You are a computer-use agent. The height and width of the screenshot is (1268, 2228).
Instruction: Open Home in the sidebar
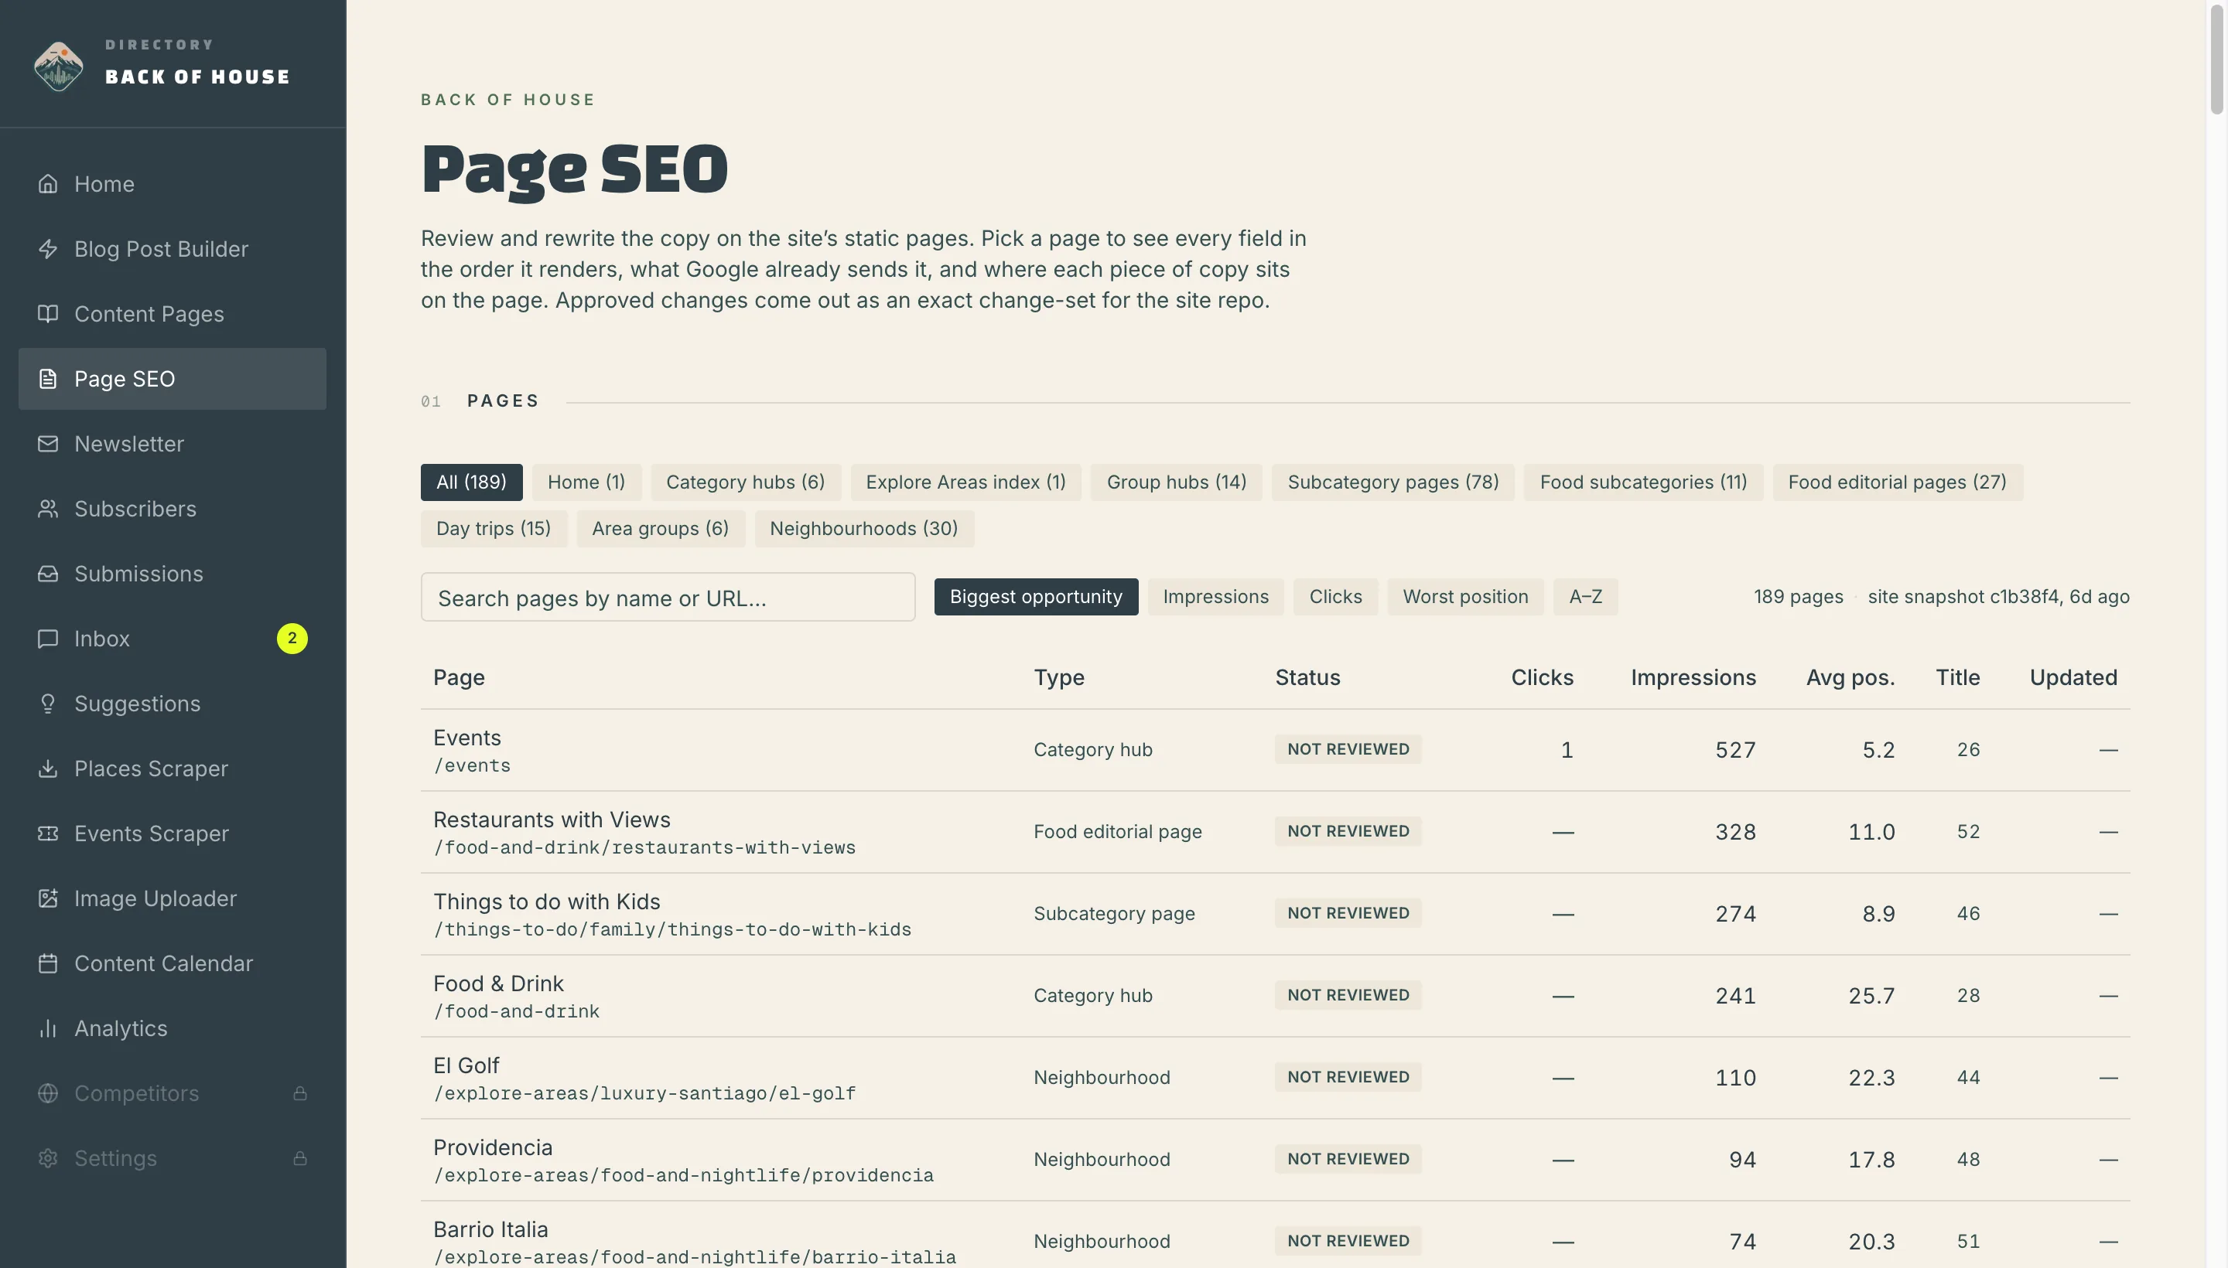click(x=173, y=184)
